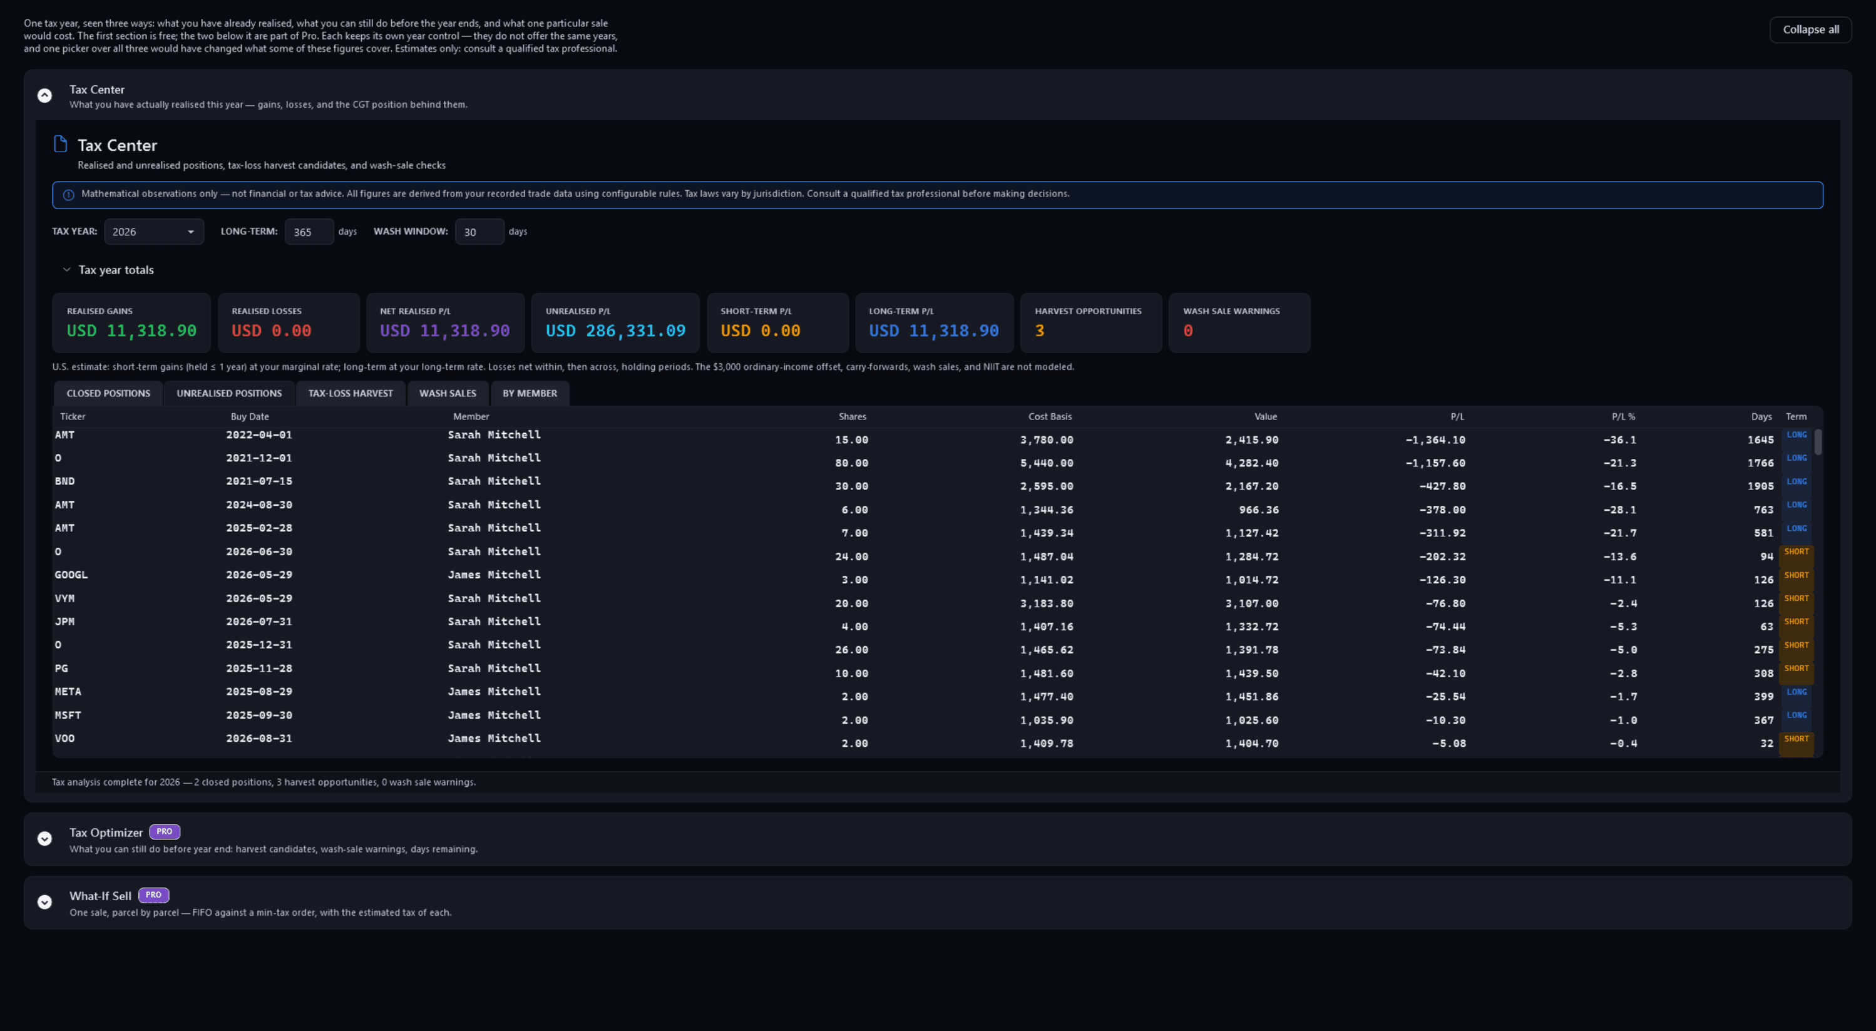Image resolution: width=1876 pixels, height=1031 pixels.
Task: Select the GOOGL row ticker
Action: [x=71, y=575]
